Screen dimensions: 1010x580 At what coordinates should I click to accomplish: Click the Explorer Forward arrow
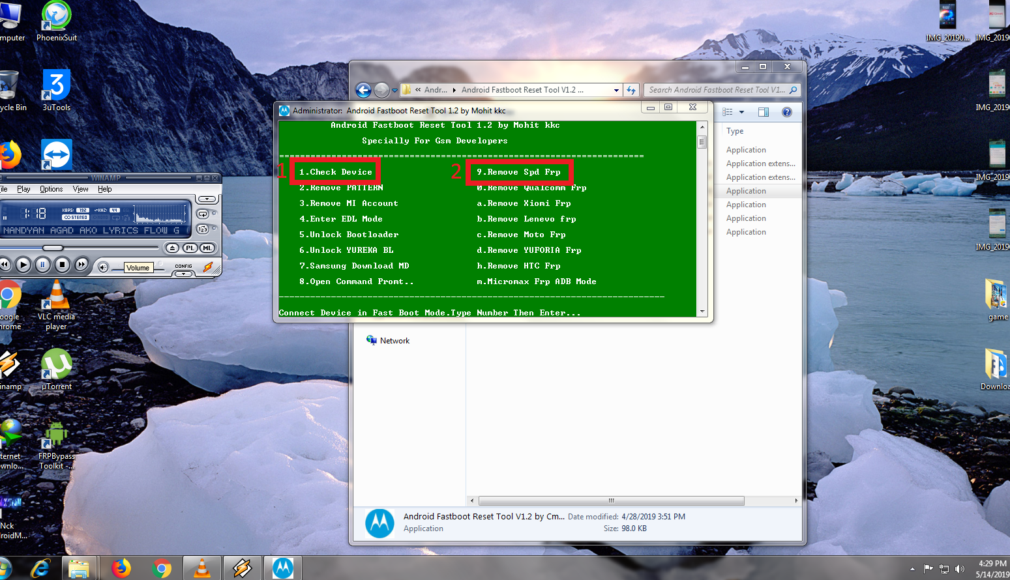pos(381,90)
